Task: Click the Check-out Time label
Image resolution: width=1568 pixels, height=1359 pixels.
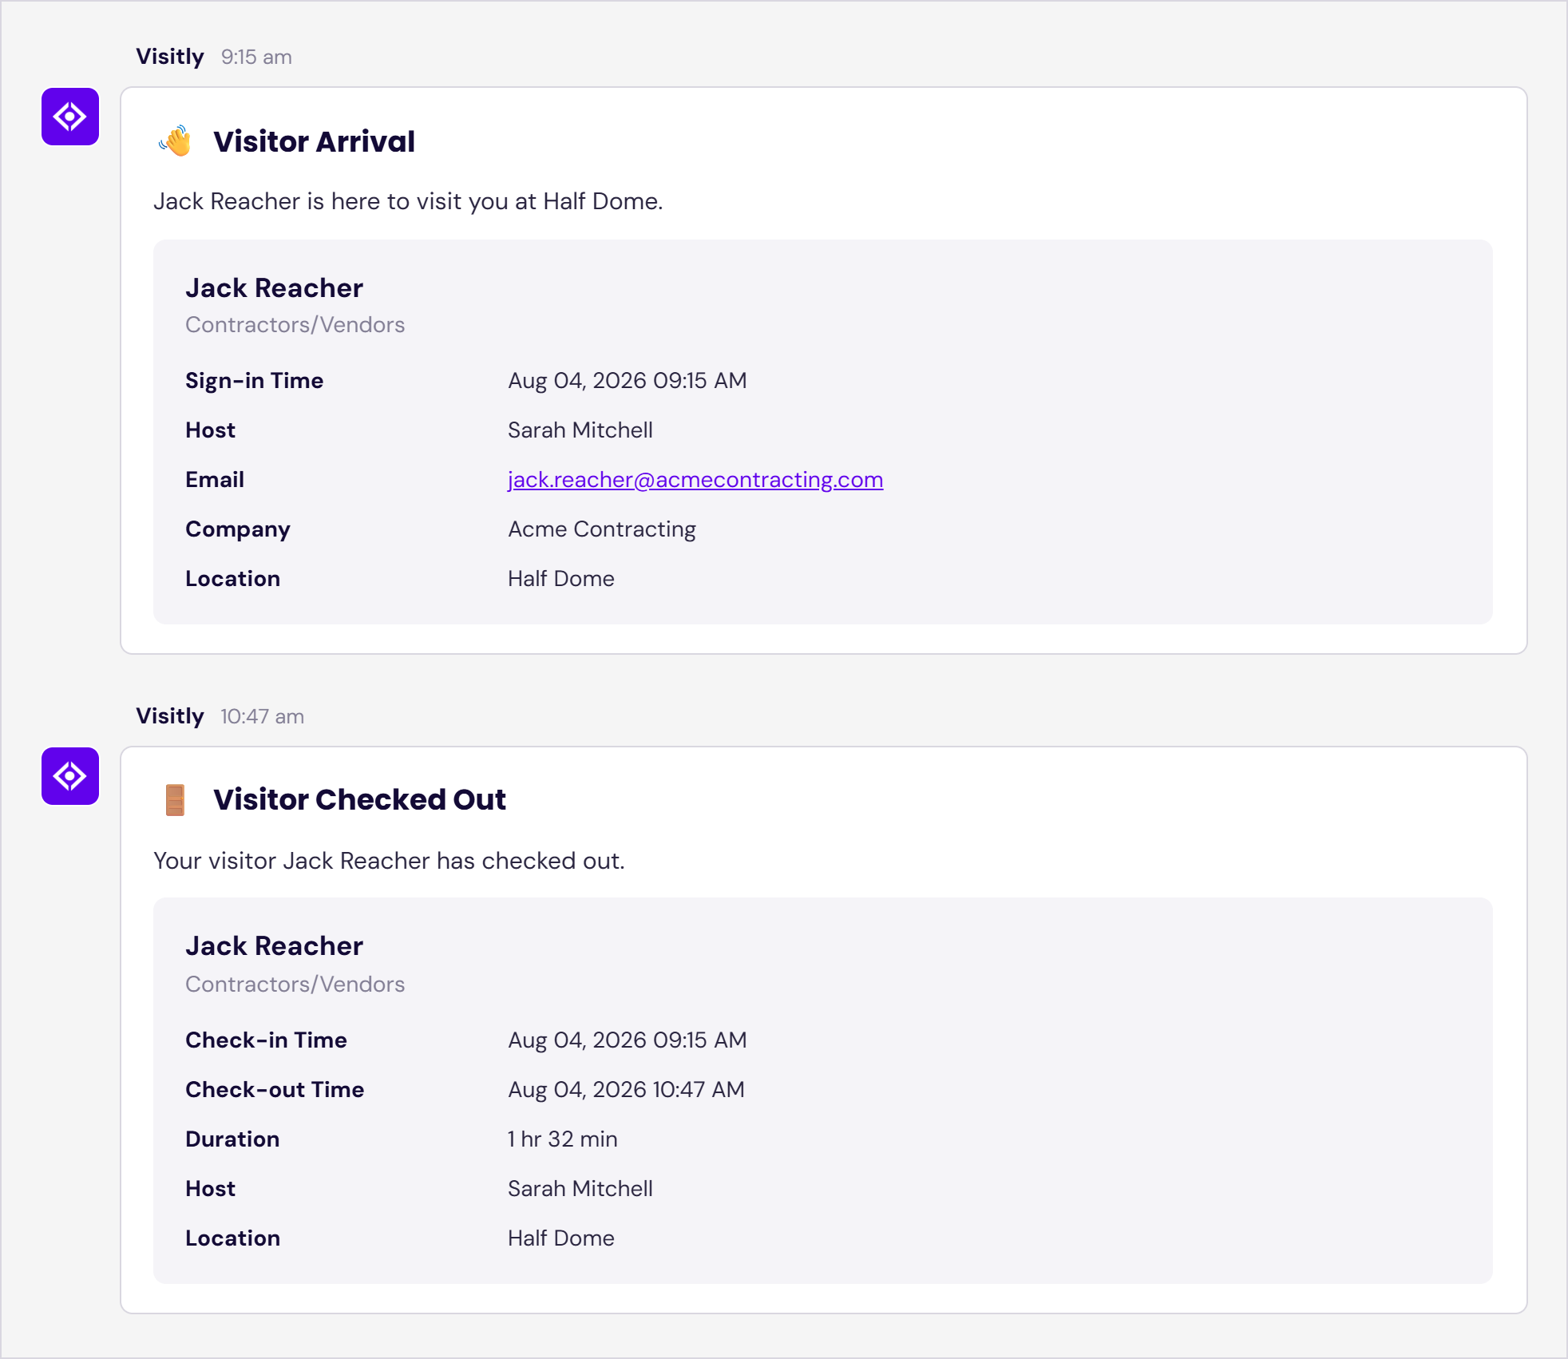Action: (x=275, y=1090)
